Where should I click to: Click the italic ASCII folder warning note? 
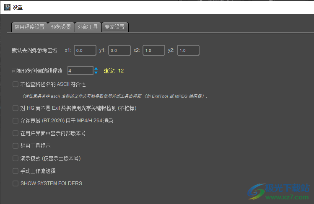pyautogui.click(x=115, y=96)
